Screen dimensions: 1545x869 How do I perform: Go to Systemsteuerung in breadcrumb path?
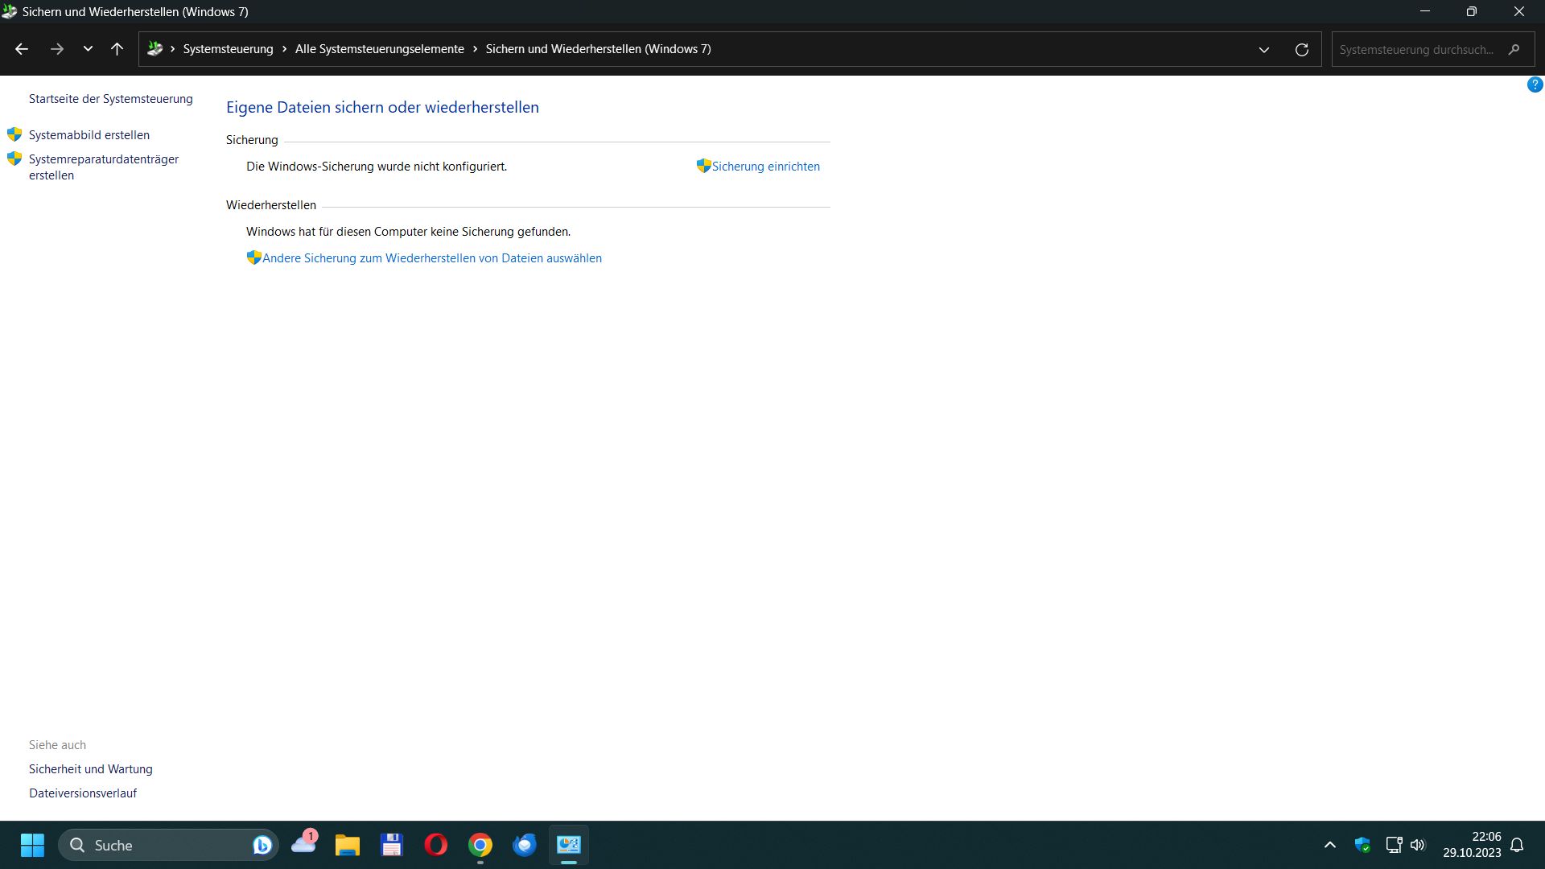[228, 49]
